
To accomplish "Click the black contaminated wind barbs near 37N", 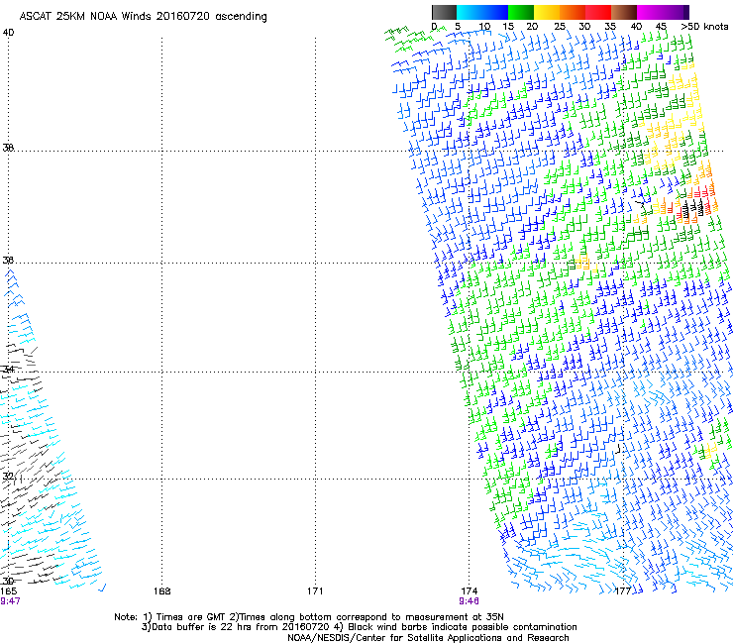I will pos(692,209).
